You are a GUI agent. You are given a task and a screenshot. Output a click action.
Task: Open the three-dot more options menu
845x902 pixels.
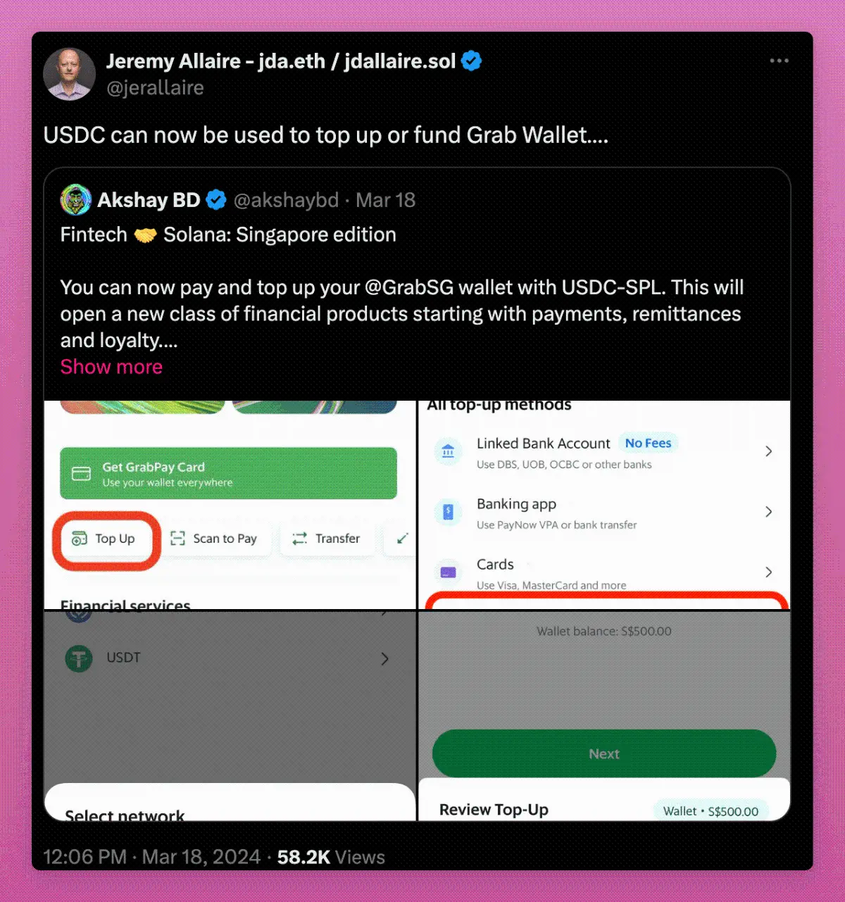tap(779, 61)
